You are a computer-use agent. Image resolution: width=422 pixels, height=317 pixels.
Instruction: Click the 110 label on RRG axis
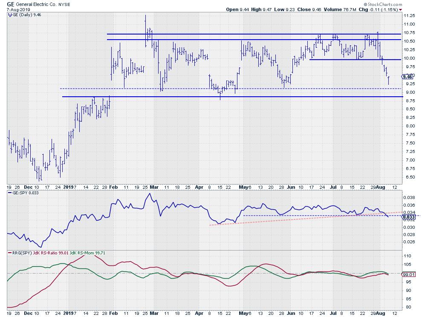(x=408, y=256)
